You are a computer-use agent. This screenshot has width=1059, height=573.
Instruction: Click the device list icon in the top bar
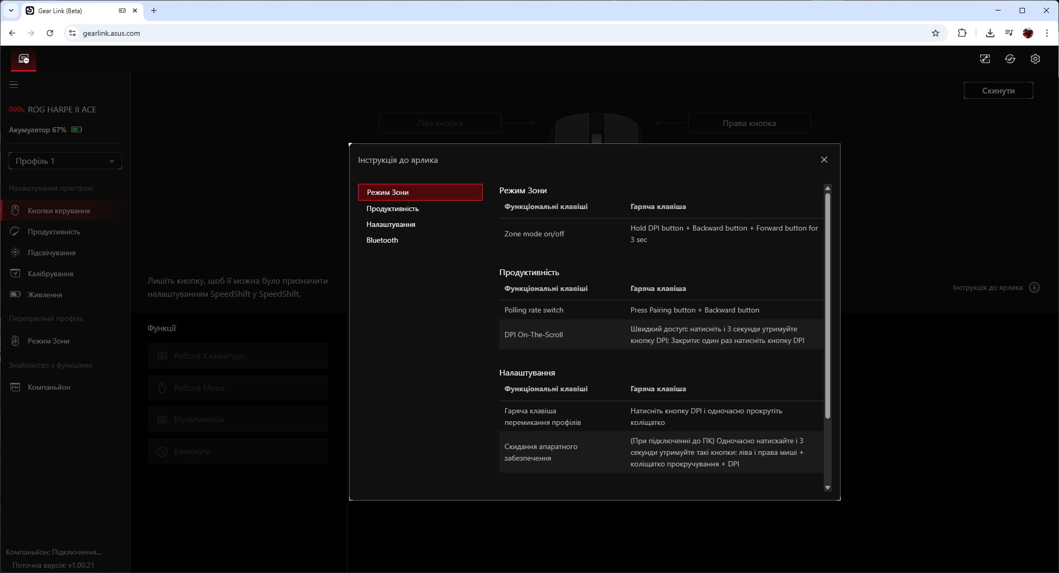pos(24,59)
